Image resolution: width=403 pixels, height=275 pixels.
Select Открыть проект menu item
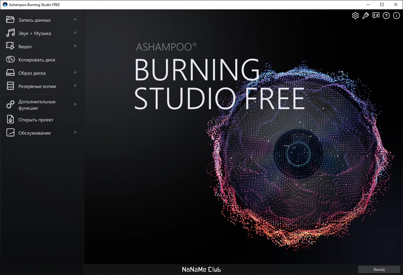[36, 120]
